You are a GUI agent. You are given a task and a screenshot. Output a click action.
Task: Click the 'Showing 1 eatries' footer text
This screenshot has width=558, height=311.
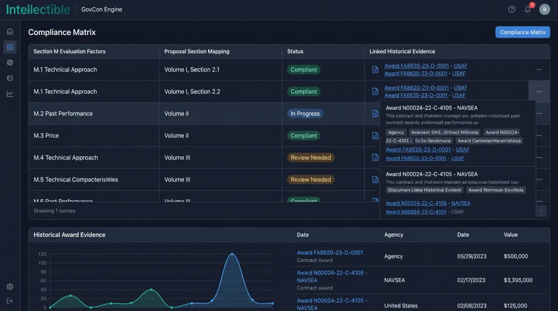(x=54, y=211)
